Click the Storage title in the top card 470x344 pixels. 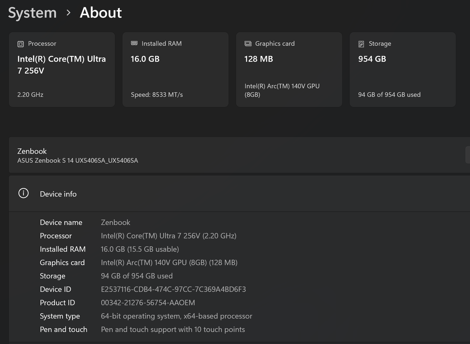[x=380, y=44]
